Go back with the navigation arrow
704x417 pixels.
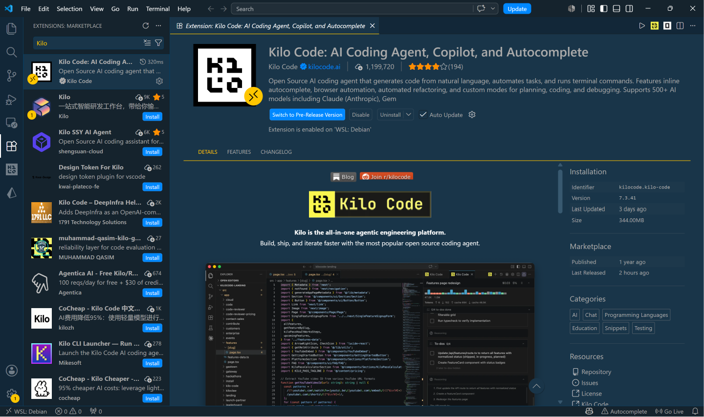[211, 9]
